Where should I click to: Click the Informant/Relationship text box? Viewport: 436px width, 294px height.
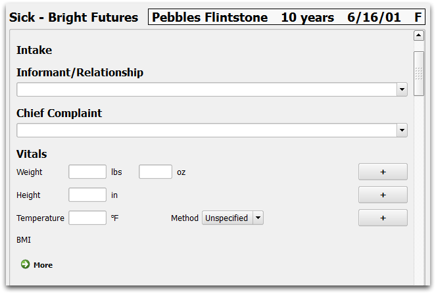tap(206, 89)
